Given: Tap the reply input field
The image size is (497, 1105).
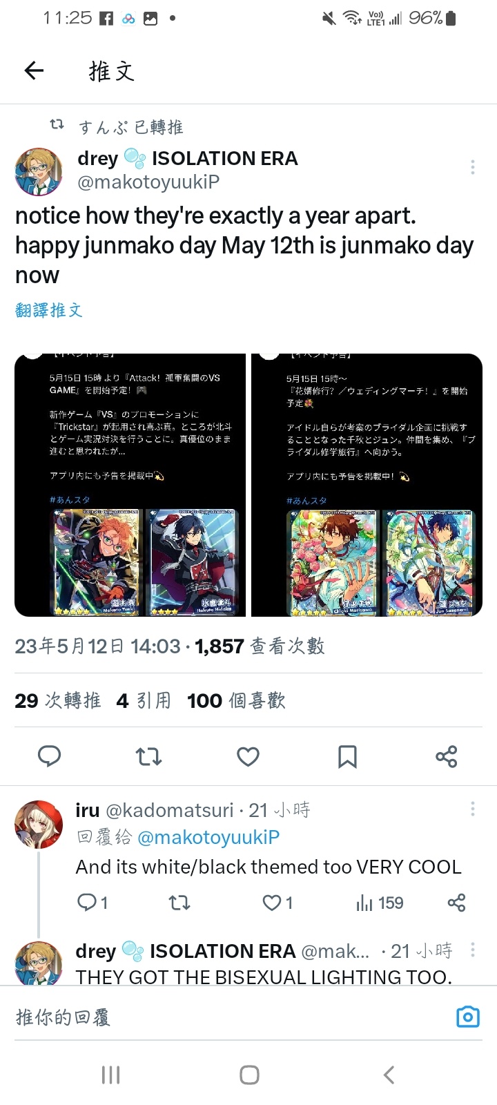Looking at the screenshot, I should (x=228, y=1017).
